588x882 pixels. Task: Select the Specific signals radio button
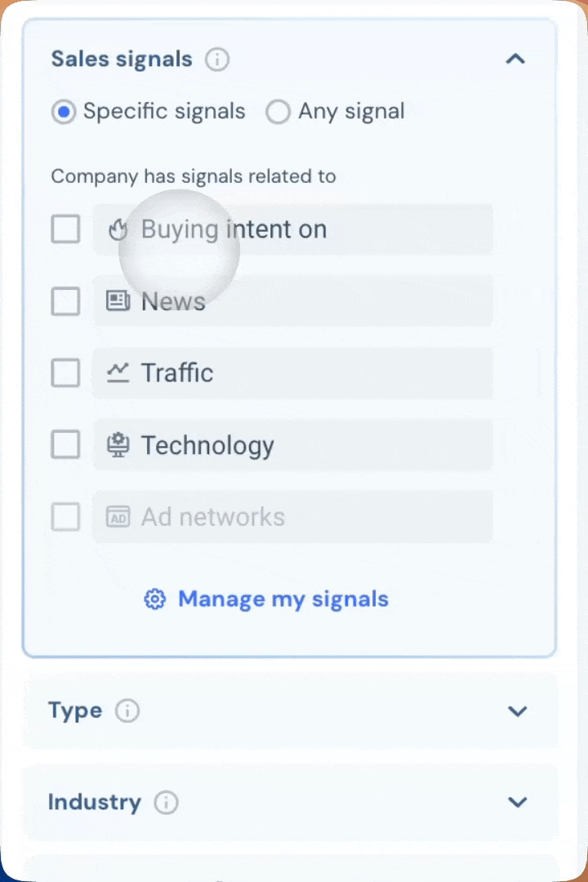click(64, 112)
